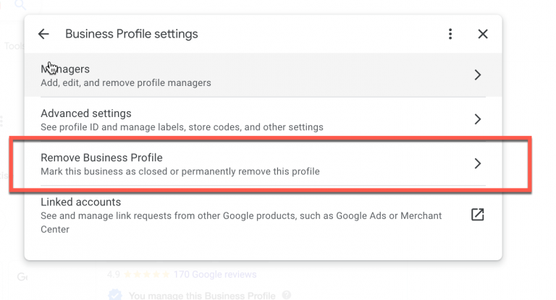Click the Remove Business Profile chevron
The width and height of the screenshot is (556, 300).
click(477, 163)
